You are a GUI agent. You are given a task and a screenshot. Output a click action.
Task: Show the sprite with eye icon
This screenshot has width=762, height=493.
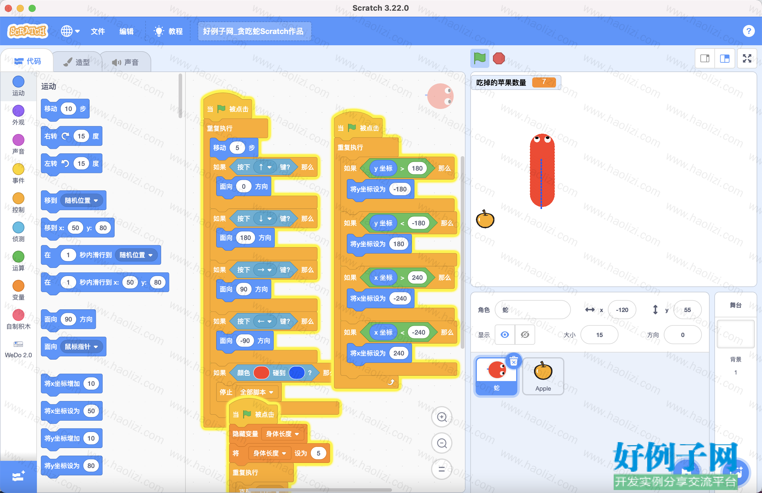(505, 335)
